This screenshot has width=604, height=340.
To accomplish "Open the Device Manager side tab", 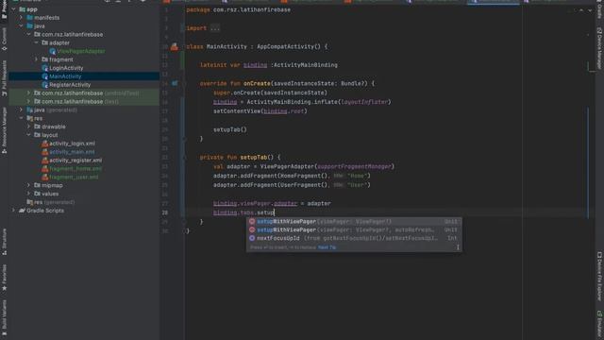I will 599,48.
